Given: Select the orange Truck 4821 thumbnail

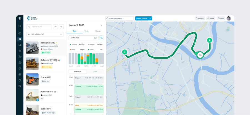Looking at the screenshot, I should click(x=32, y=79).
